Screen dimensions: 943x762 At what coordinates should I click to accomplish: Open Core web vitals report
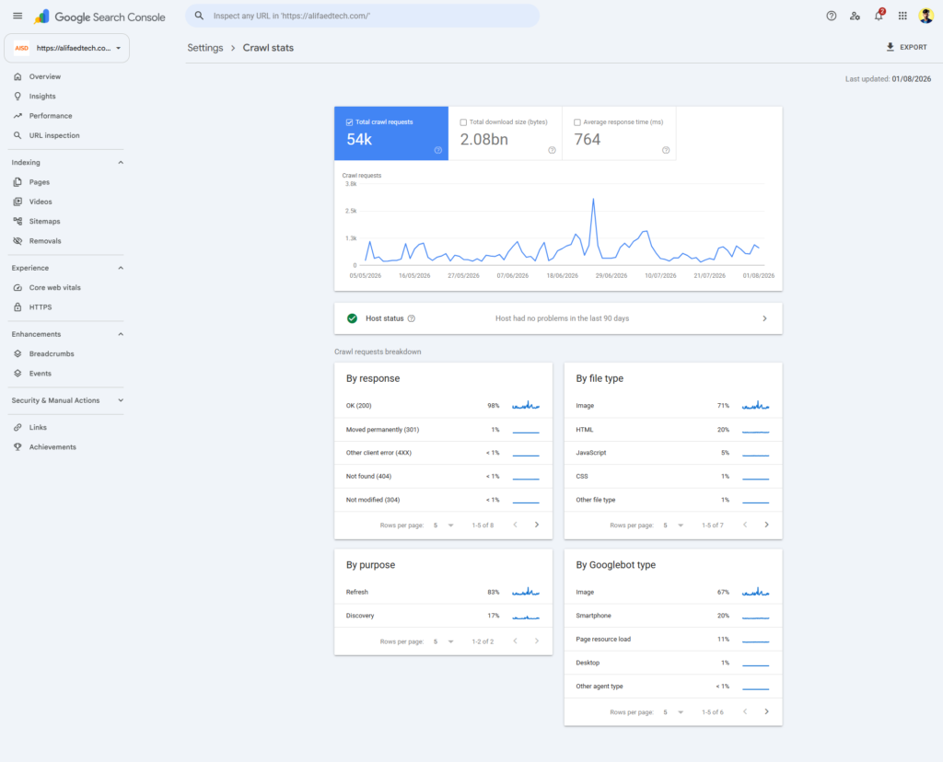click(54, 288)
